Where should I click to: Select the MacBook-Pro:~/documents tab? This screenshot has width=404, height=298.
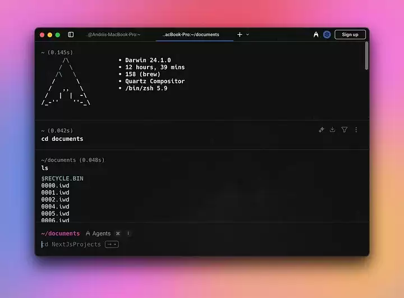click(191, 35)
